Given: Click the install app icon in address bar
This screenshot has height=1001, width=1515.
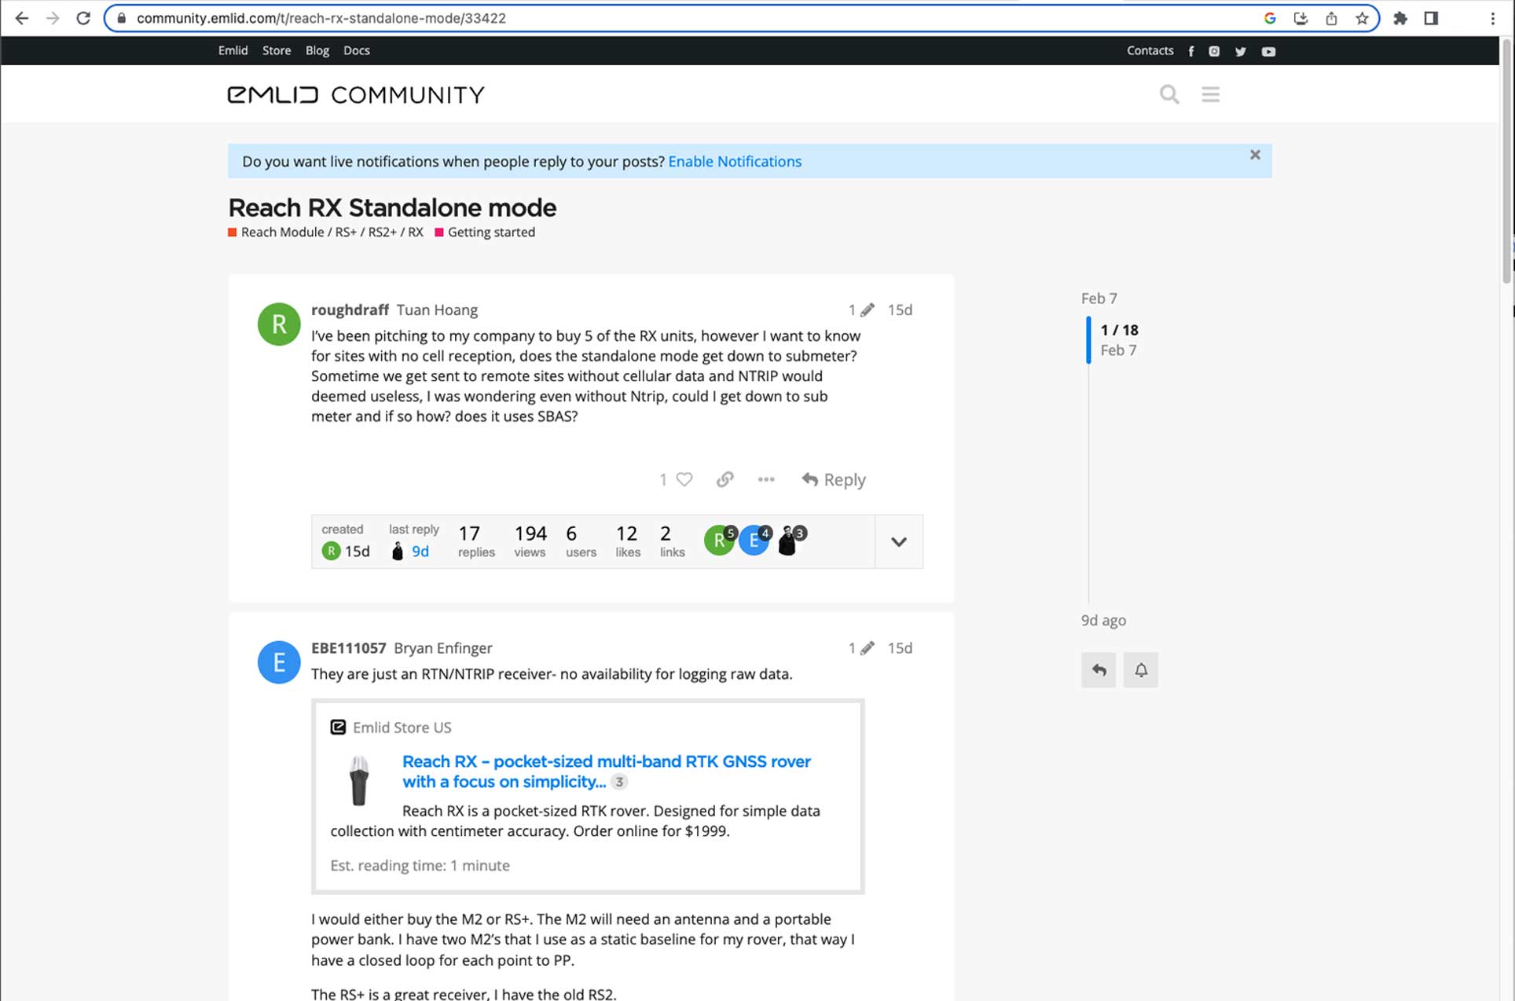Looking at the screenshot, I should (x=1300, y=18).
